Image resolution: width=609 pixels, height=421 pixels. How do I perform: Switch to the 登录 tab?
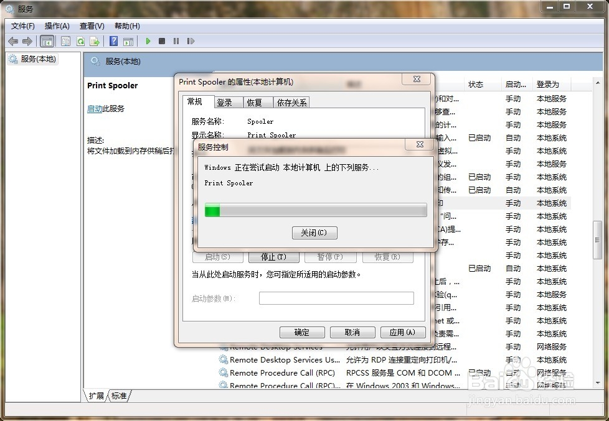point(229,103)
